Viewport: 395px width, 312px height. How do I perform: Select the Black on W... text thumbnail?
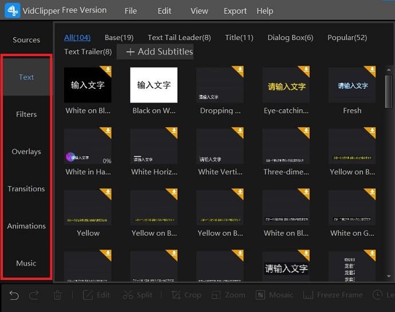click(153, 85)
